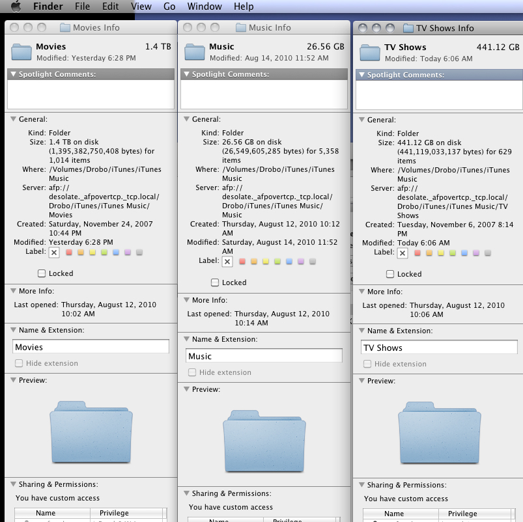Collapse General section in TV Shows Info
This screenshot has width=523, height=522.
(x=361, y=120)
